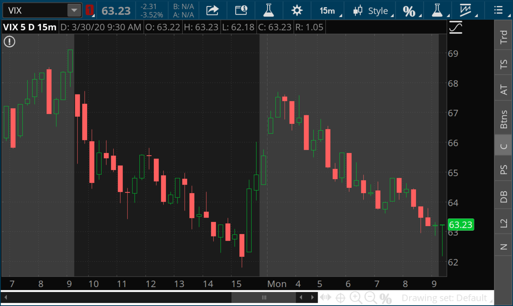Click the green 63.23 price label on axis
The width and height of the screenshot is (513, 306).
point(461,225)
